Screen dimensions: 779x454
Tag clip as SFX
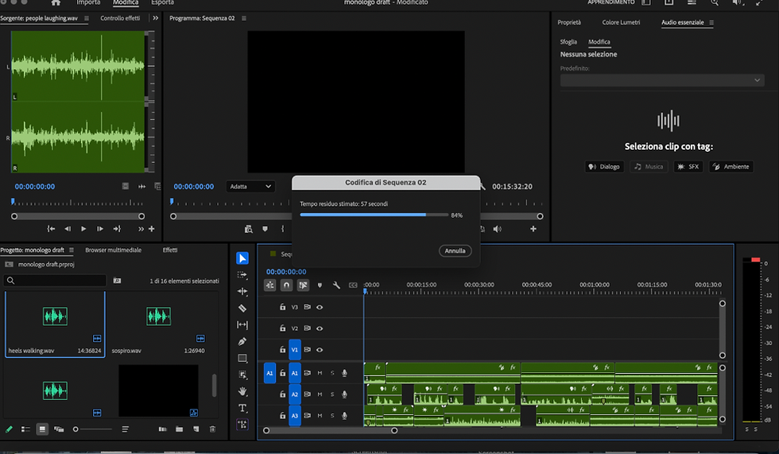click(688, 166)
